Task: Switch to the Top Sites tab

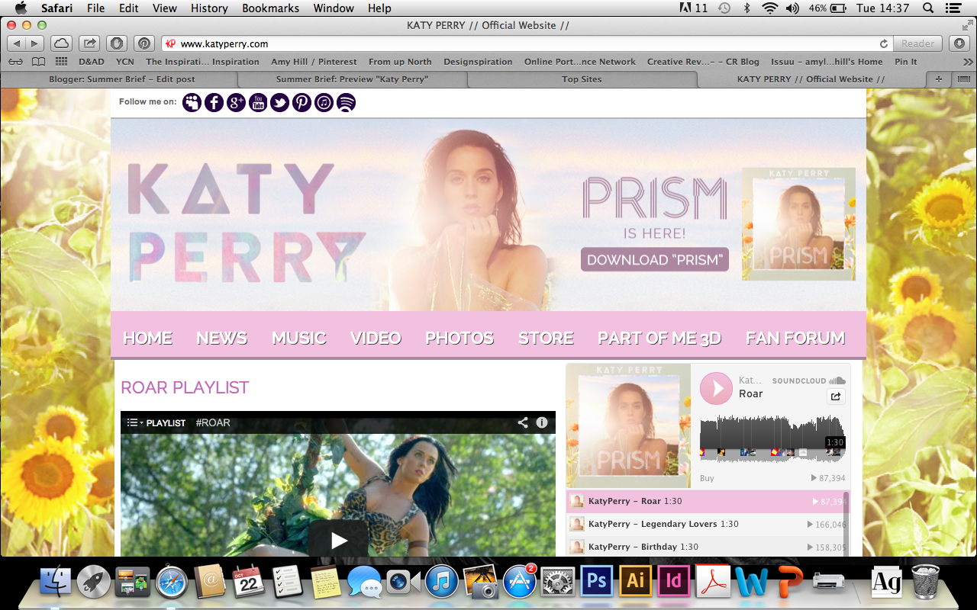Action: pyautogui.click(x=582, y=79)
